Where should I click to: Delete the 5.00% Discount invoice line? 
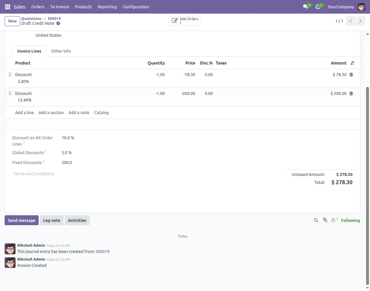point(351,74)
